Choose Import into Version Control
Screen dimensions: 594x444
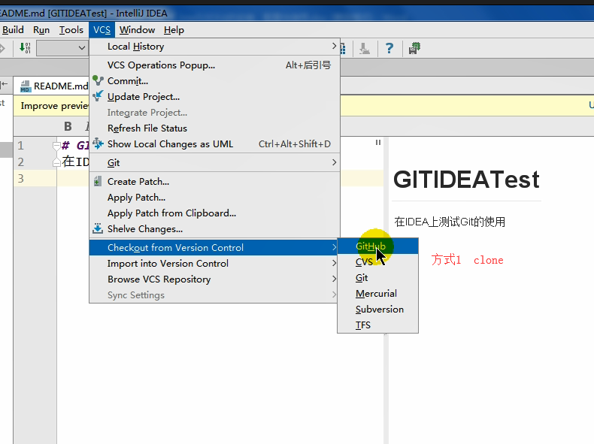(x=214, y=263)
